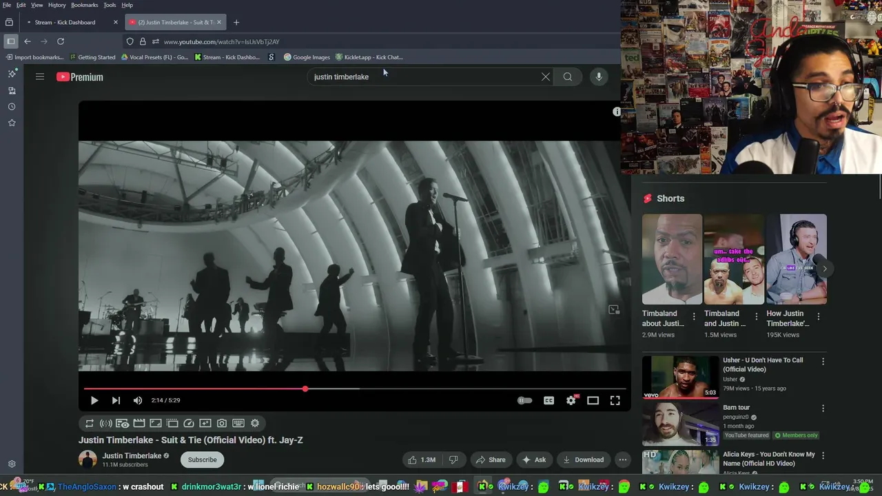Image resolution: width=882 pixels, height=496 pixels.
Task: Click the cards-with-eye icon in enhancer toolbar
Action: 123,424
